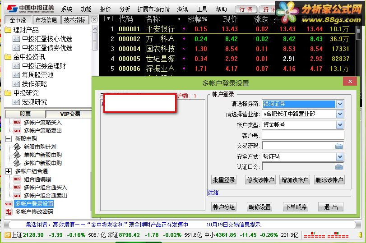Click the icon next to 多帐户新股申购
The image size is (366, 243).
click(x=17, y=163)
